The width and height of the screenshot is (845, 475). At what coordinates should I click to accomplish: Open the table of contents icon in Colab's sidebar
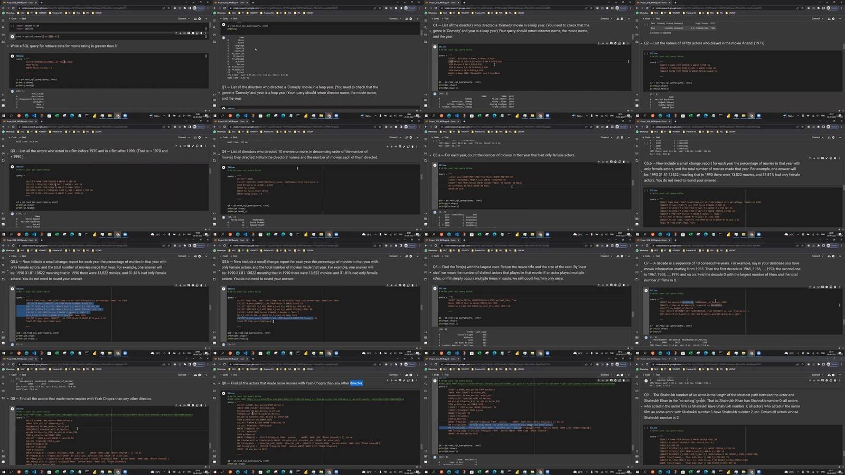point(2,21)
